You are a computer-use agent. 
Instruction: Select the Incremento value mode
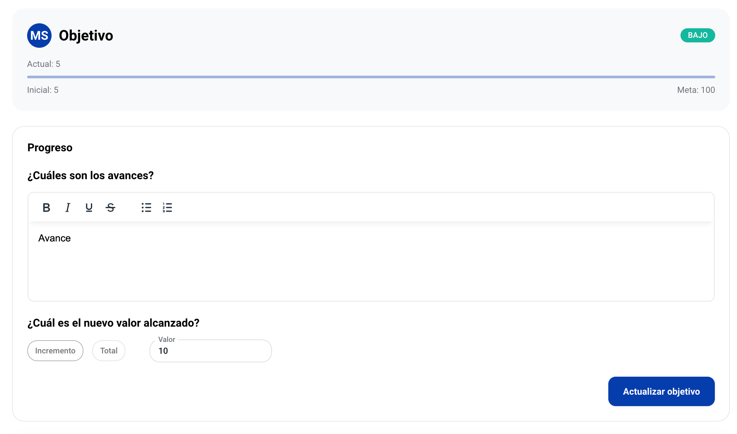[55, 351]
